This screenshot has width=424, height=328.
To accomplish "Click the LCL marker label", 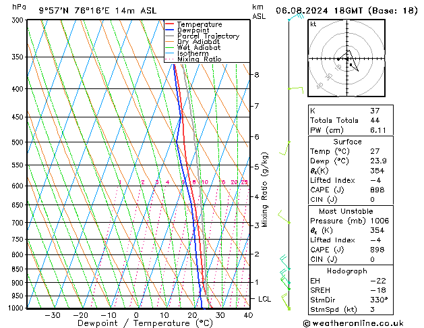I will [264, 299].
